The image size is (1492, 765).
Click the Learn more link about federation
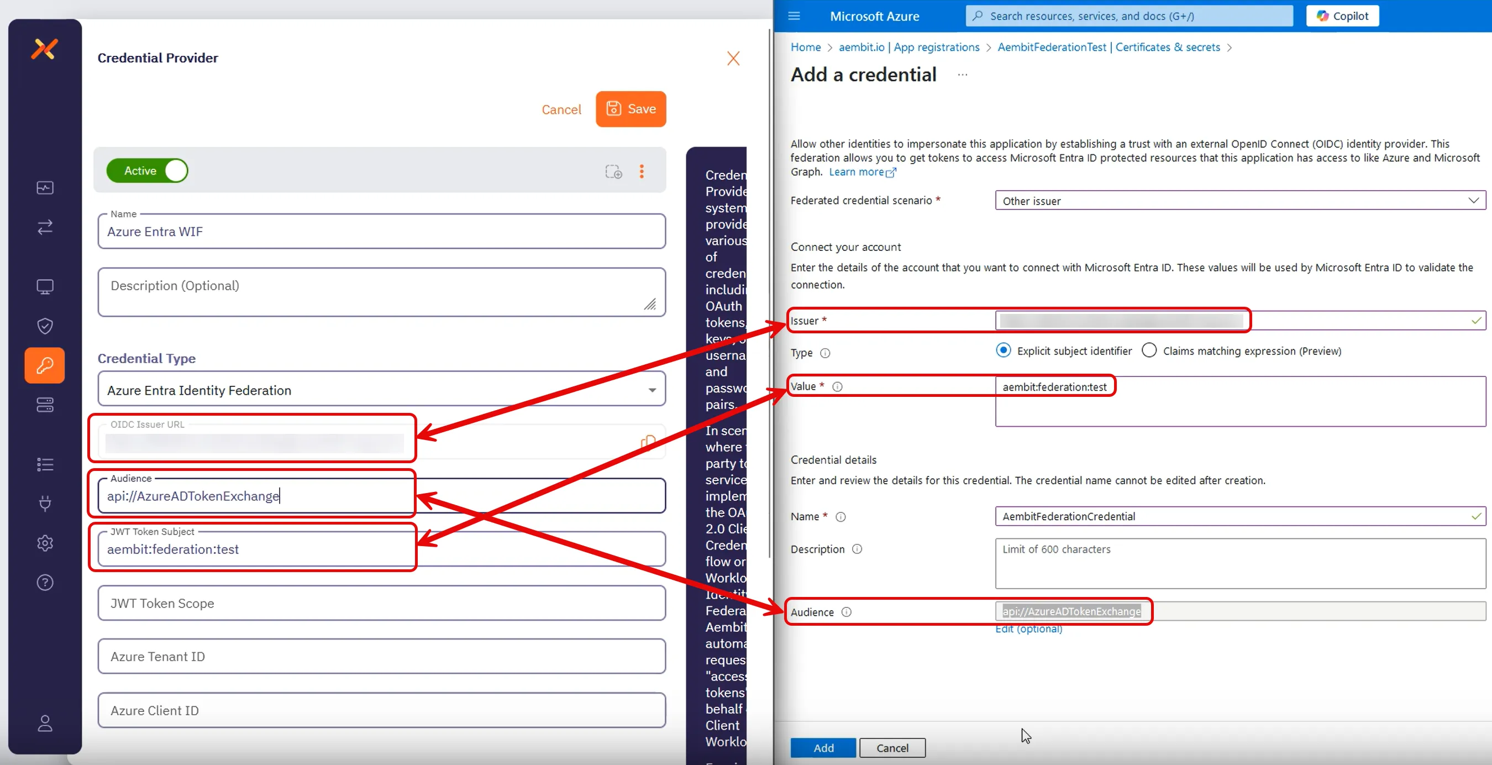pos(857,171)
